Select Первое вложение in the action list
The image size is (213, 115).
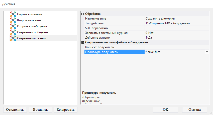pos(29,14)
